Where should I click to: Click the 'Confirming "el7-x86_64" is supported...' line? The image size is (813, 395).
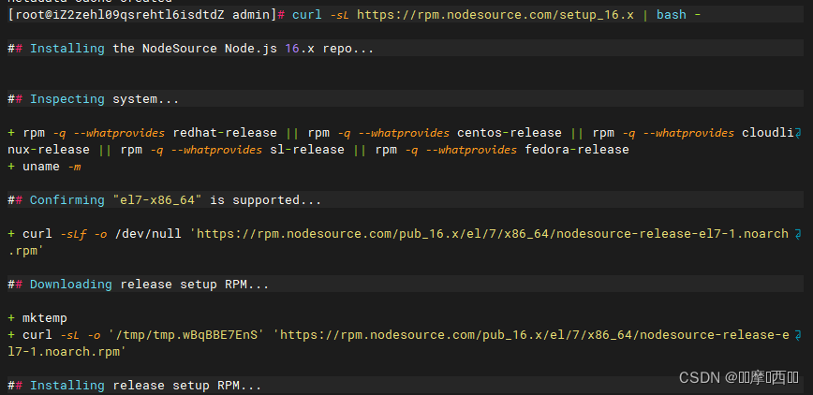click(164, 200)
